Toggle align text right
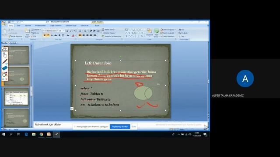 pos(87,35)
